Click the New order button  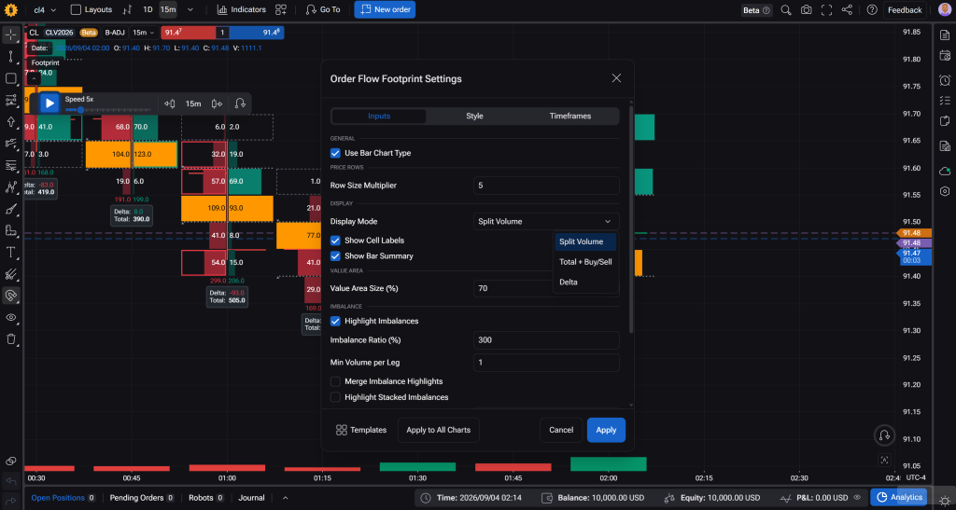tap(385, 9)
